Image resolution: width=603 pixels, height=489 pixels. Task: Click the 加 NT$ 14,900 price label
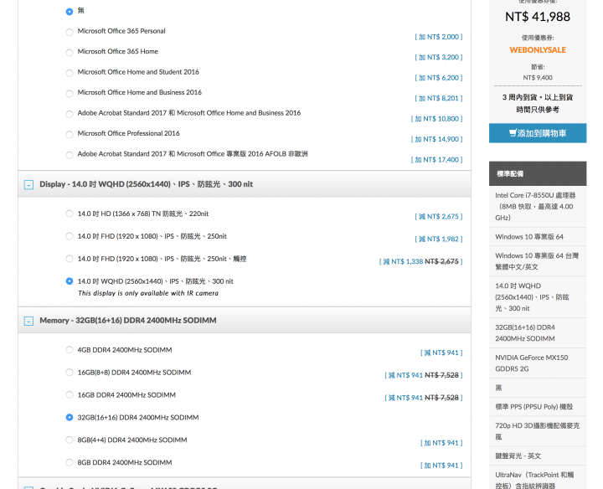point(436,139)
